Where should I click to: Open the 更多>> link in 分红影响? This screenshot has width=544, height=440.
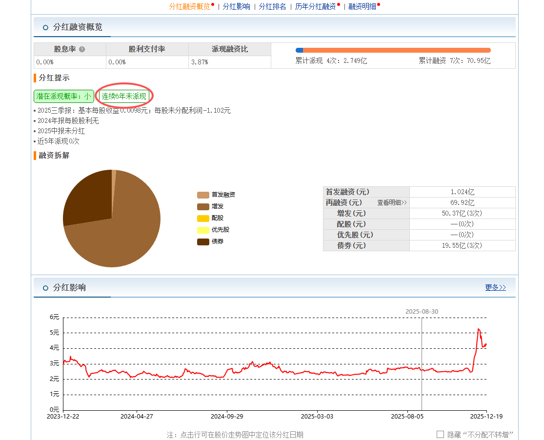[495, 287]
